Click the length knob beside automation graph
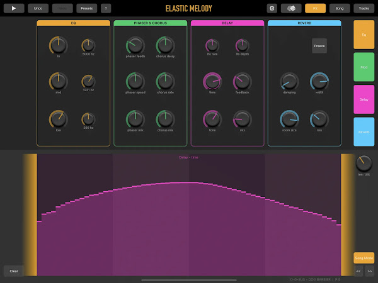Viewport: 378px width, 283px height. point(364,164)
